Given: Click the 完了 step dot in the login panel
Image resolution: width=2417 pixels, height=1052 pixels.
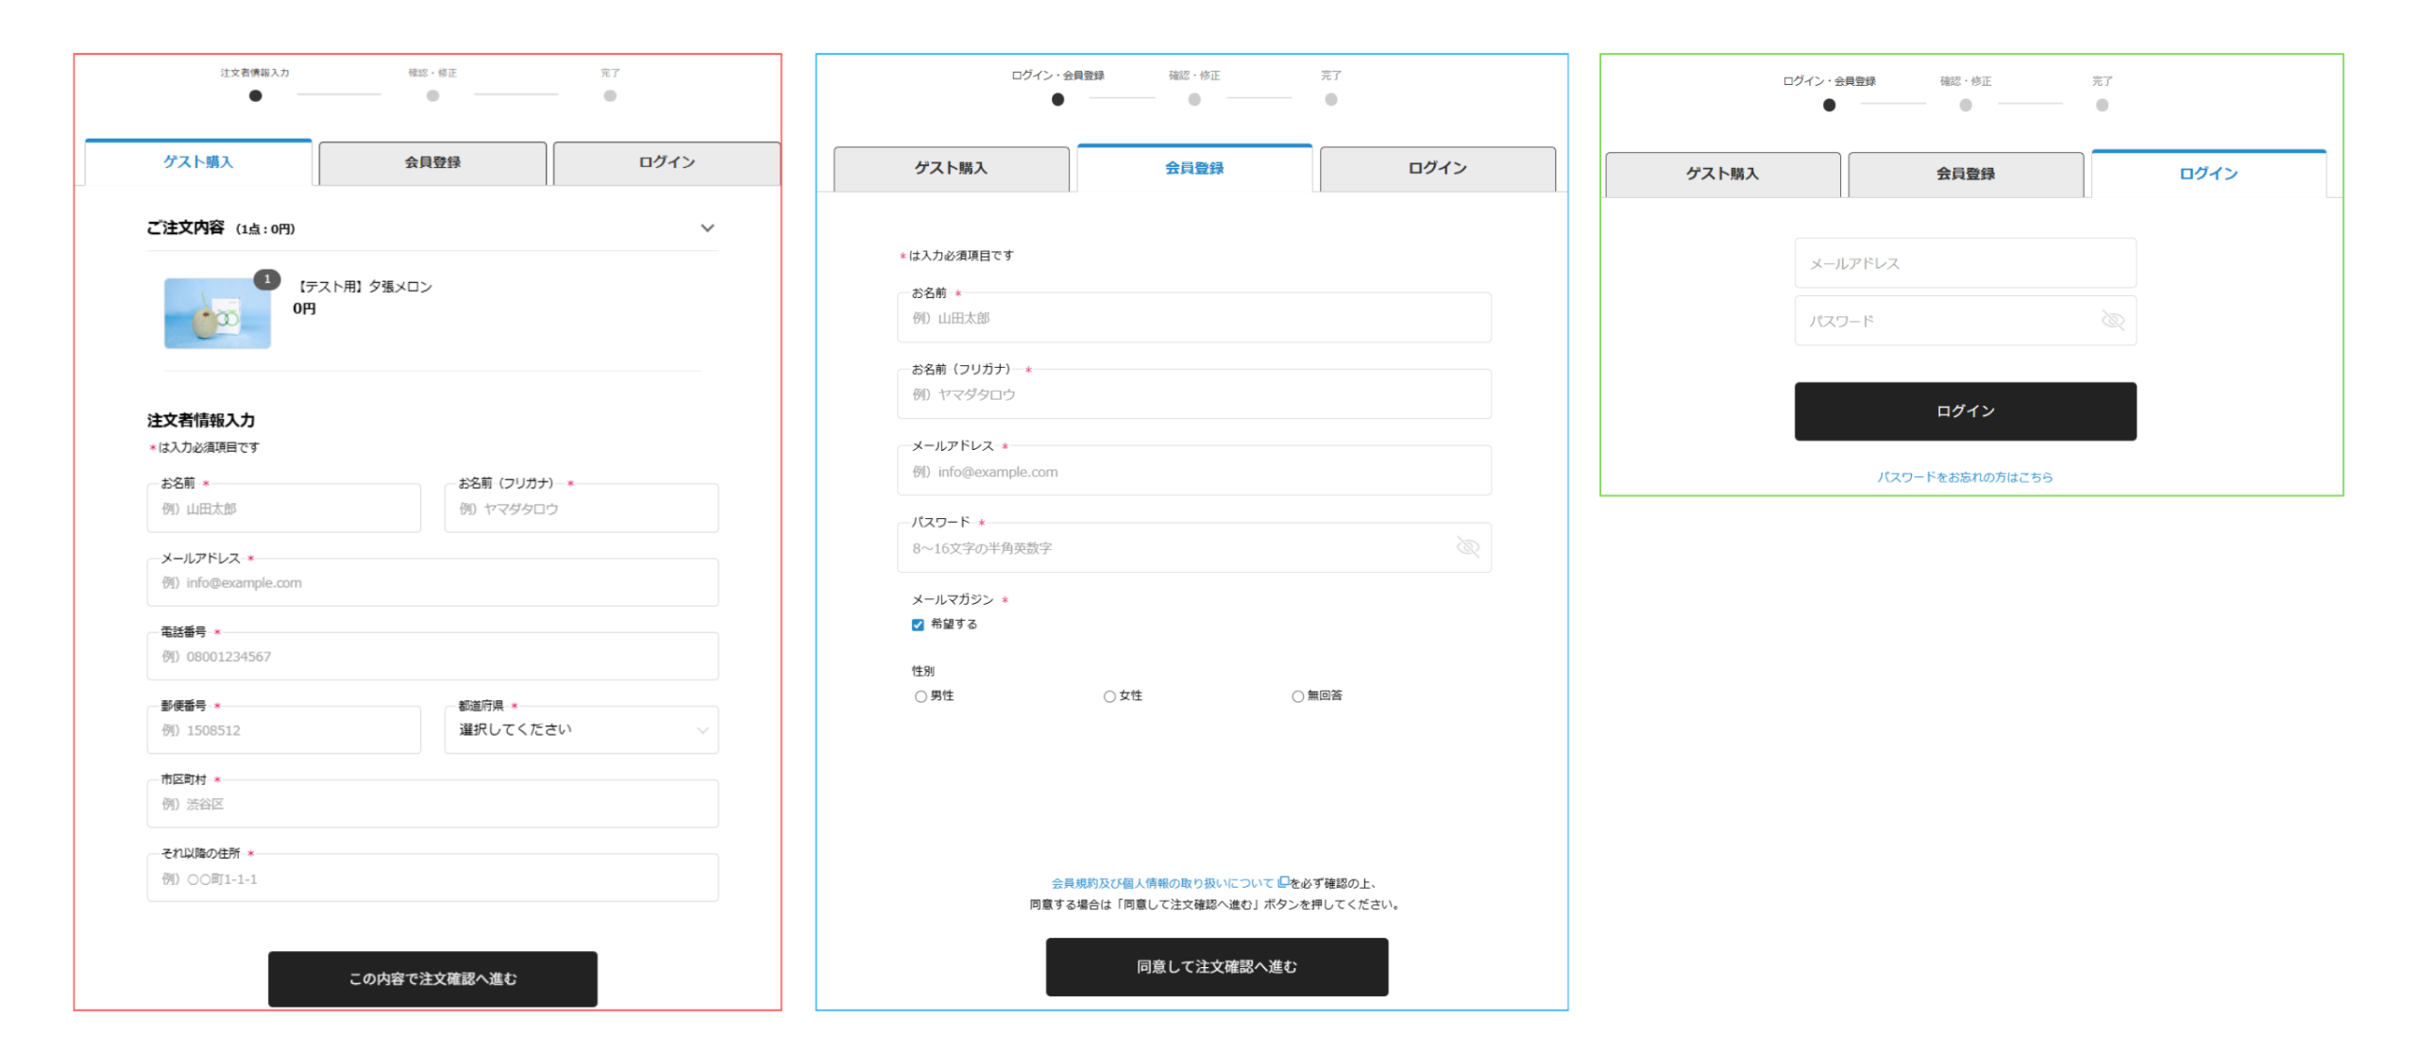Looking at the screenshot, I should 2101,106.
